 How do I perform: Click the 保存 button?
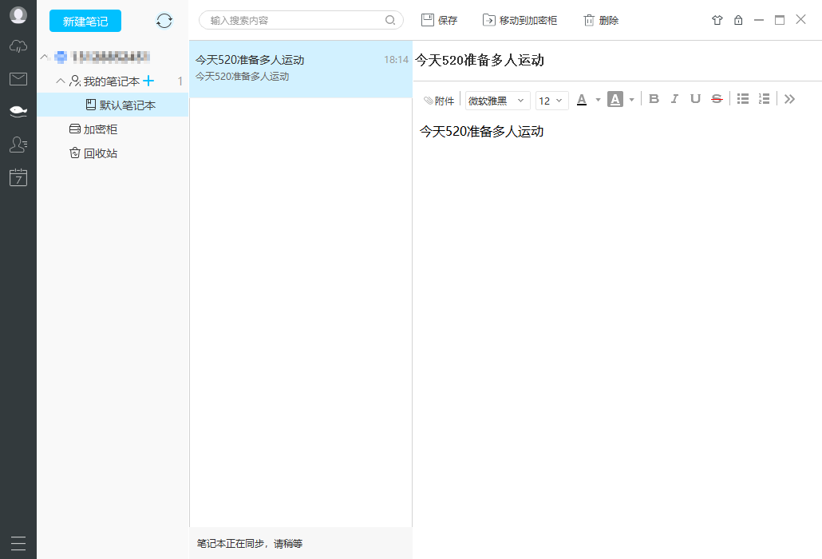tap(440, 21)
